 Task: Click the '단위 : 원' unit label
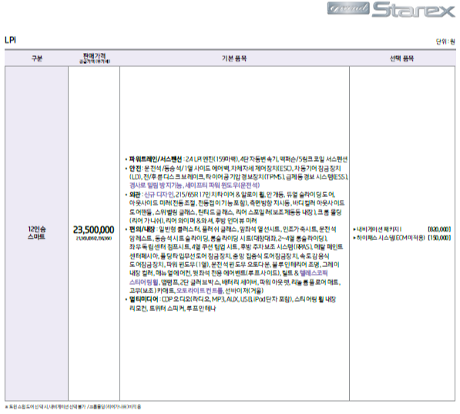(x=445, y=42)
